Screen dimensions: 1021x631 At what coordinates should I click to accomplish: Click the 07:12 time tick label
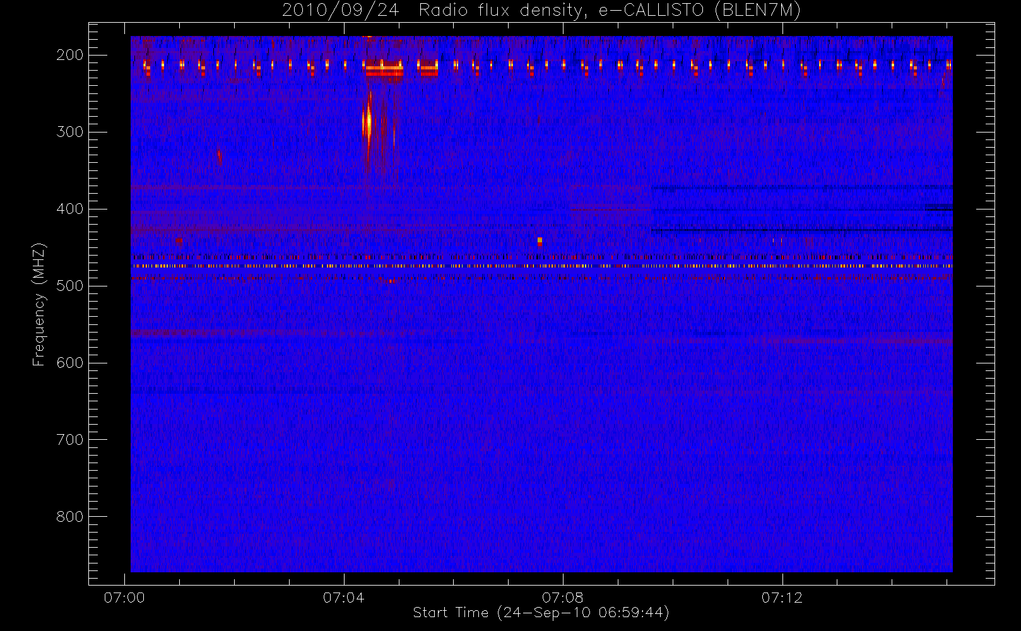782,598
